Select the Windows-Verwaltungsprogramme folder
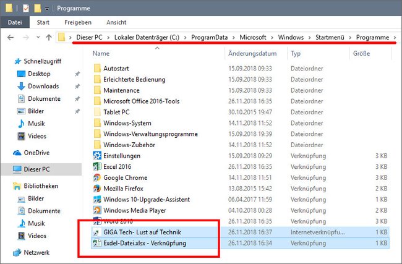This screenshot has height=264, width=402. 150,134
